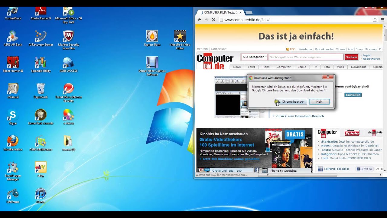Expand the Alle Kategorien dropdown
This screenshot has height=218, width=387.
click(x=255, y=57)
